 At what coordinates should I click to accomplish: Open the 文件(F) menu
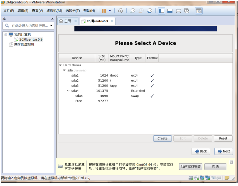click(x=9, y=11)
